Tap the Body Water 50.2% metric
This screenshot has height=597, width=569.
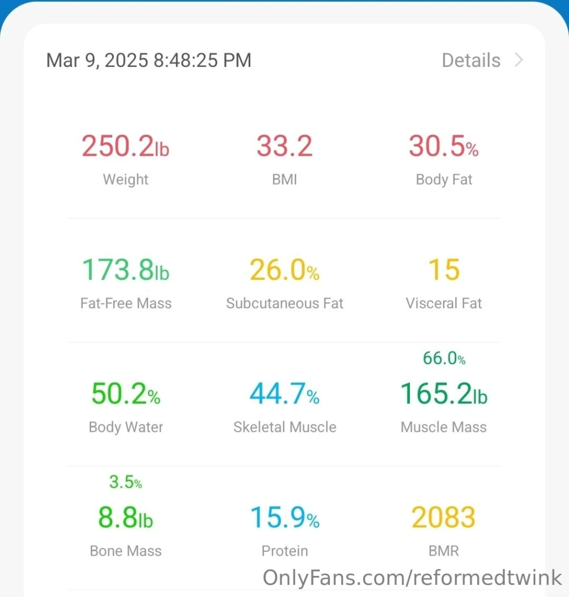point(125,394)
